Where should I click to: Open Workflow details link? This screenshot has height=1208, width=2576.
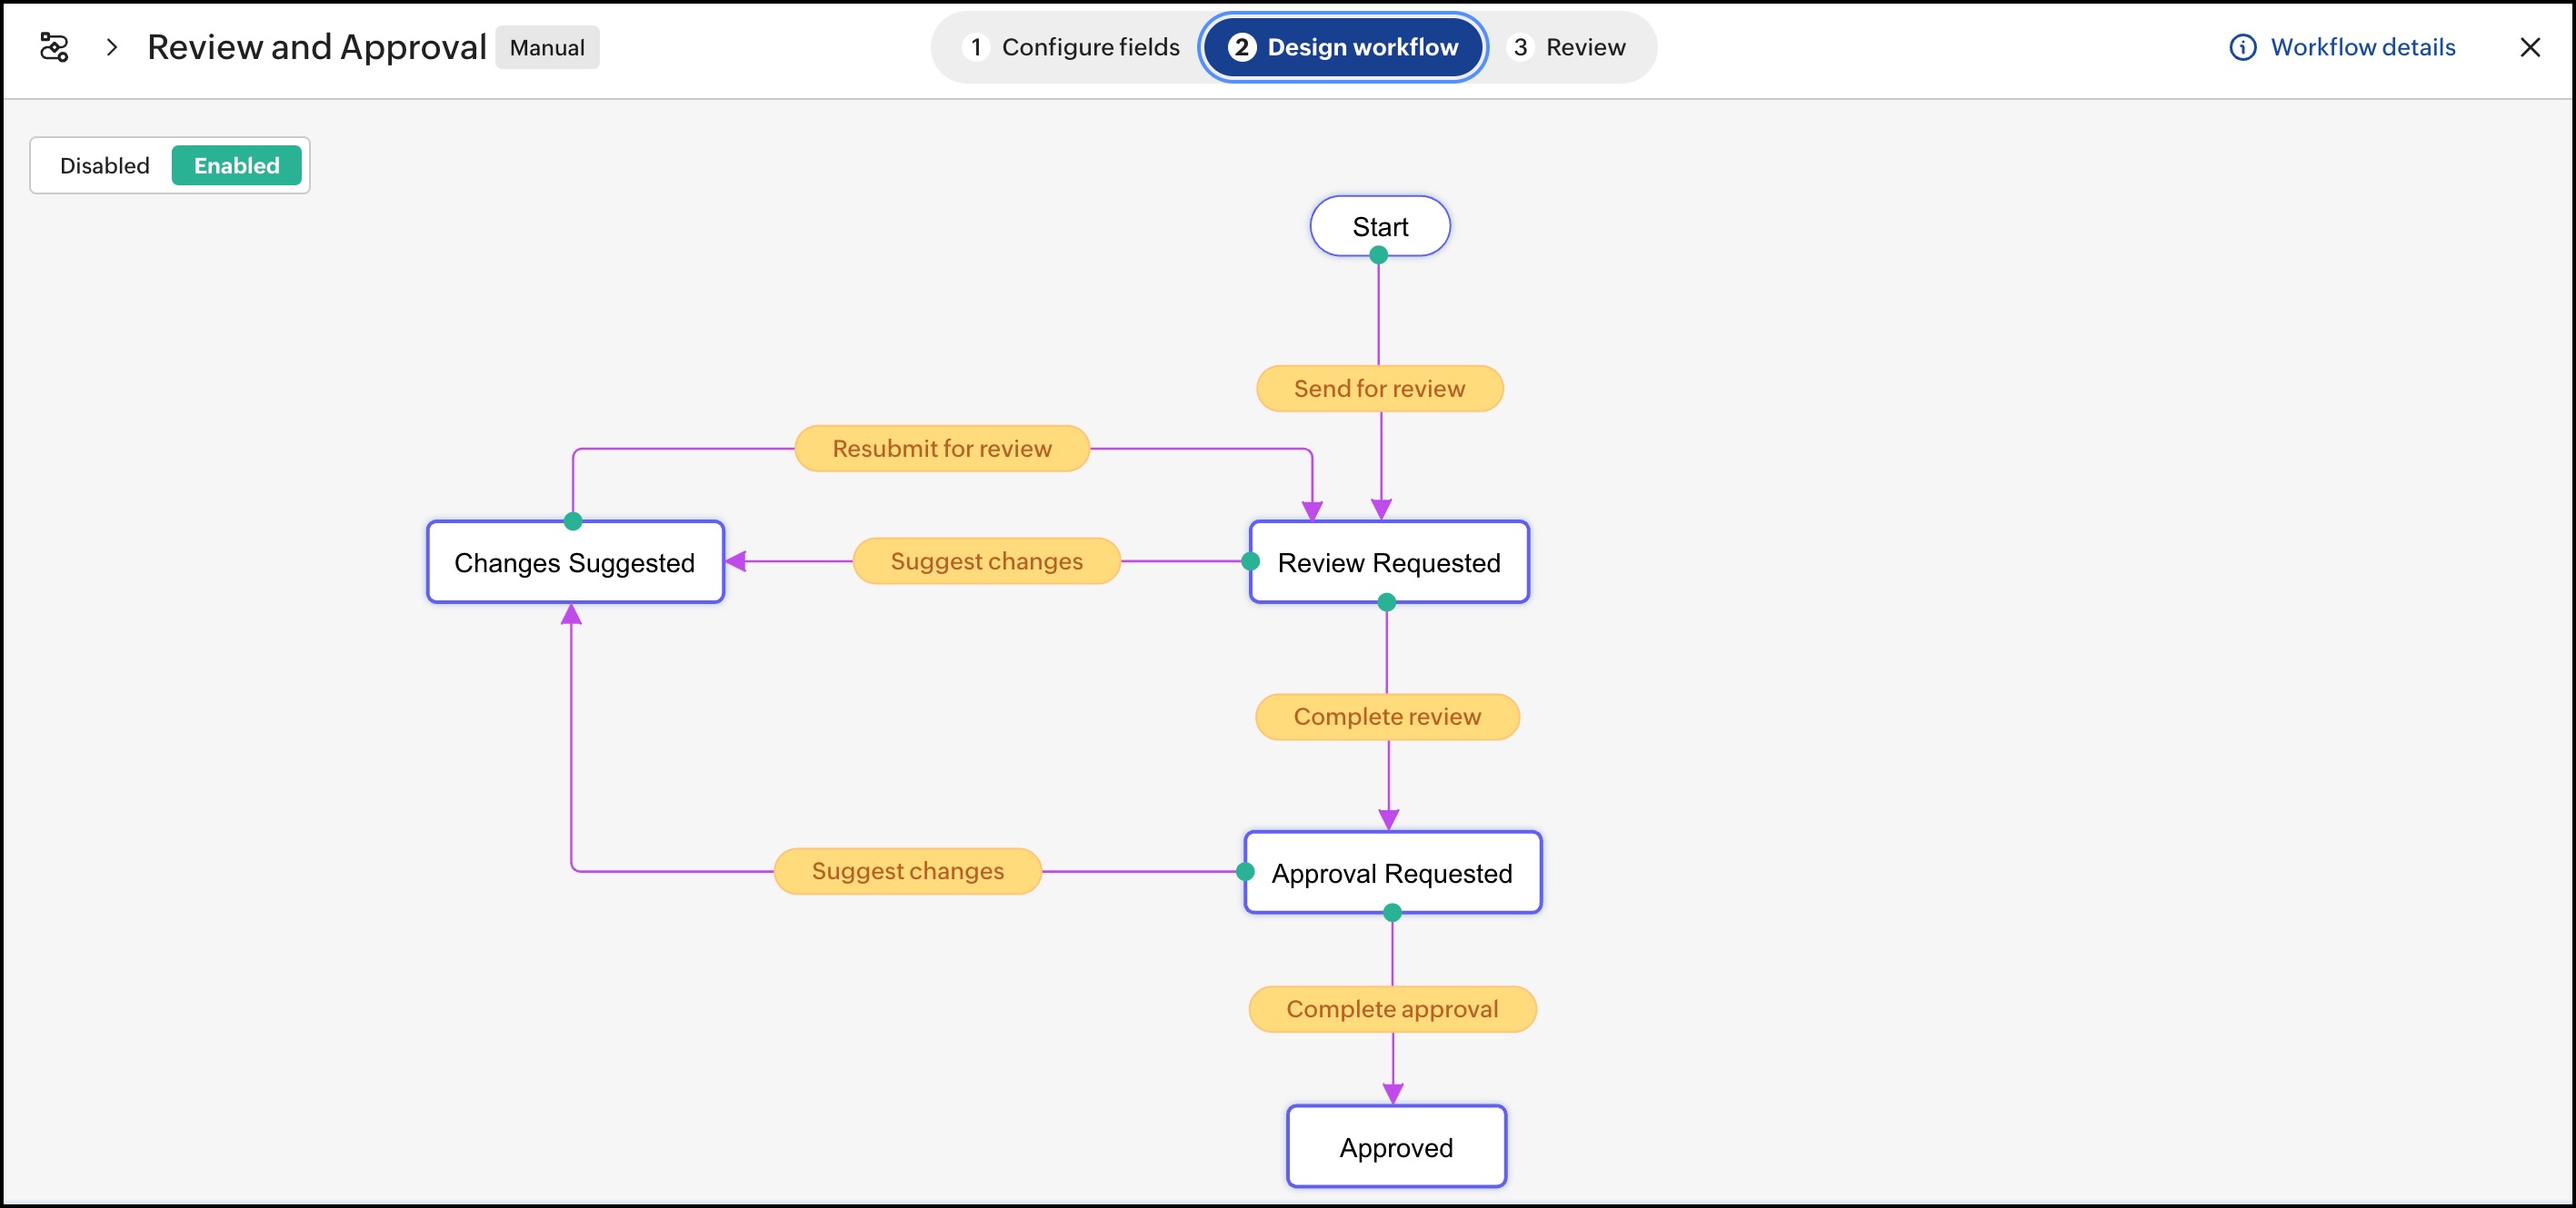point(2362,47)
